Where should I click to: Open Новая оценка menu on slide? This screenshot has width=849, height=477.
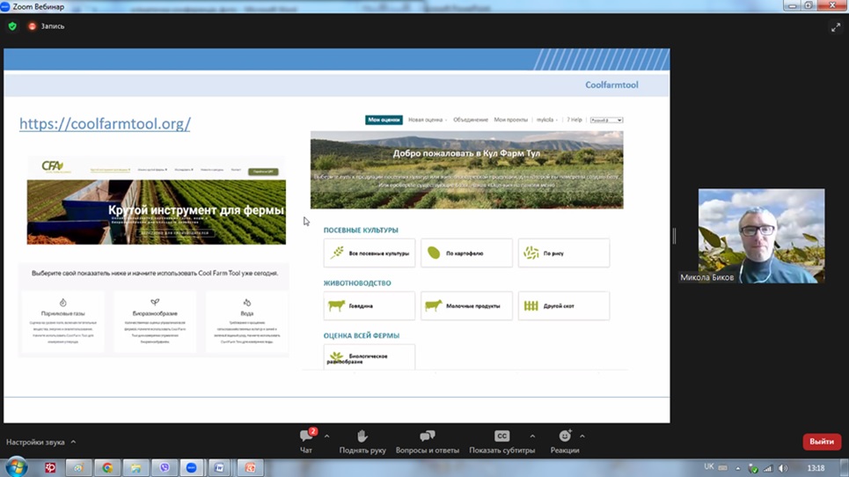point(428,120)
